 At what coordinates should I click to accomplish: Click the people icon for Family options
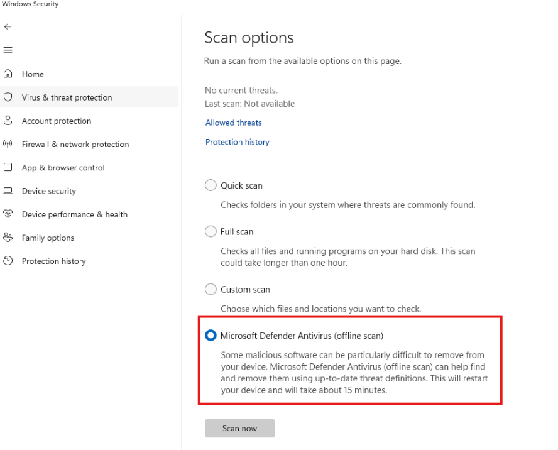pyautogui.click(x=8, y=238)
